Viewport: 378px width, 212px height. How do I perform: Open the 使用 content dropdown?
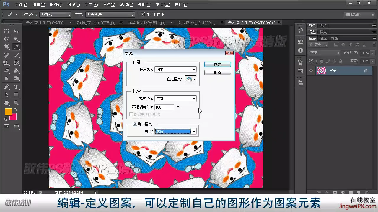coord(175,70)
